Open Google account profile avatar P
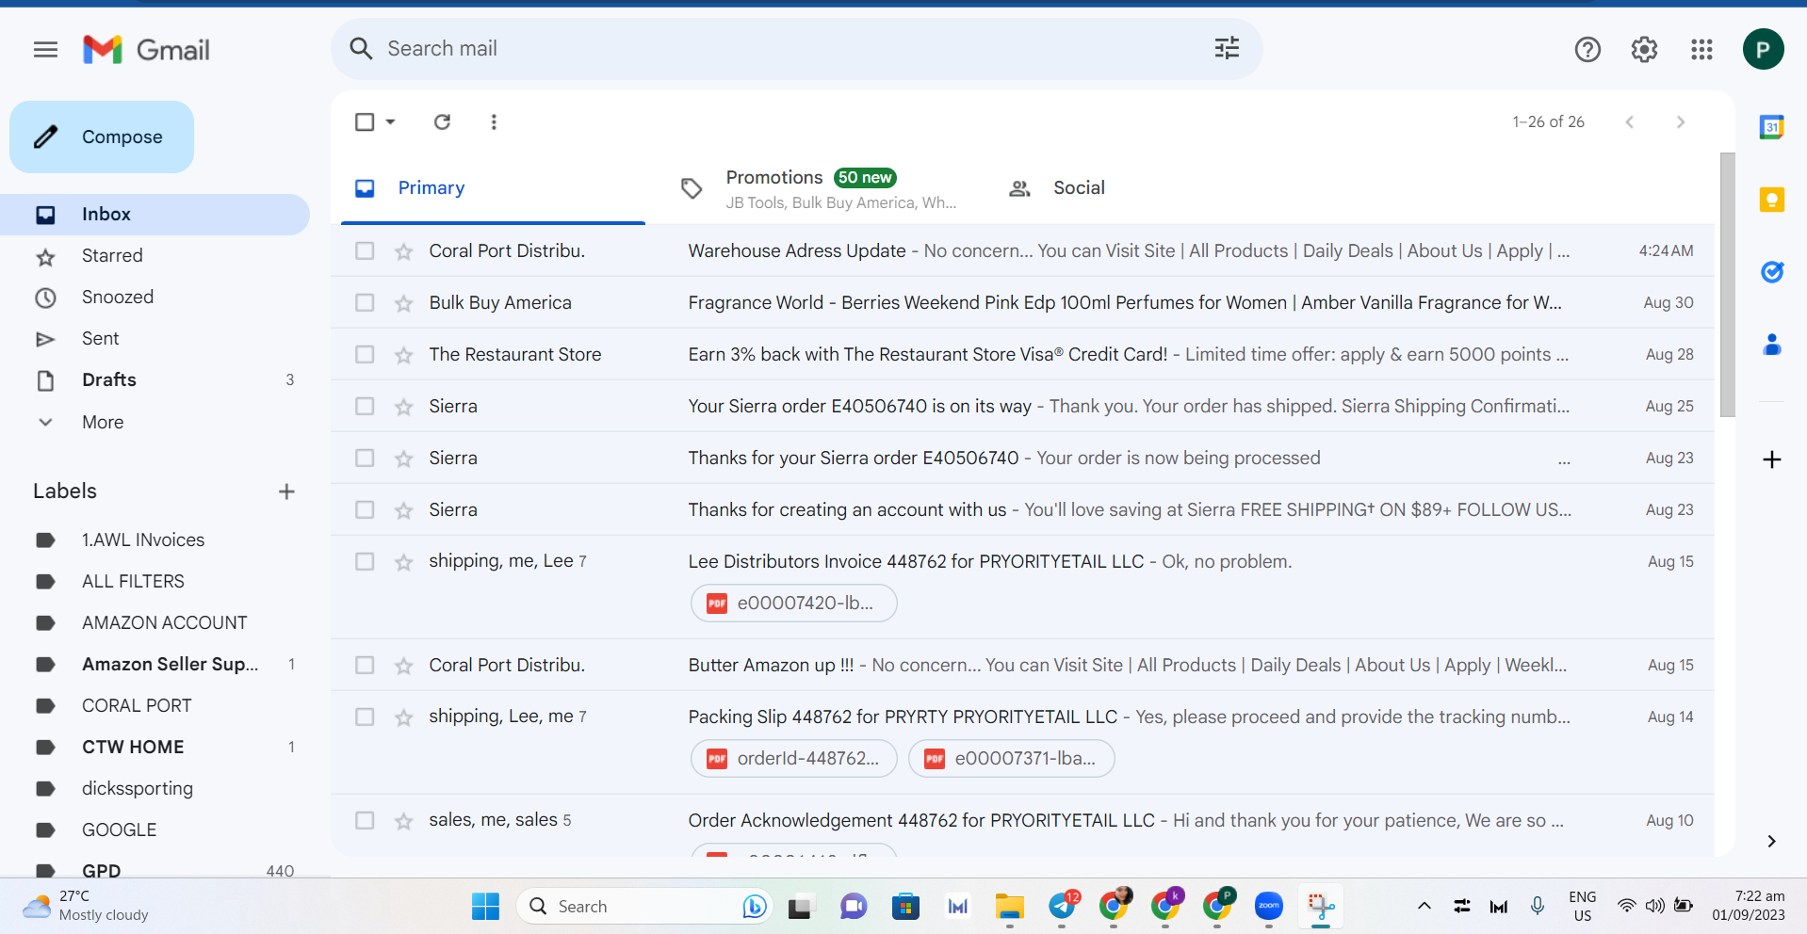The width and height of the screenshot is (1807, 934). point(1763,49)
